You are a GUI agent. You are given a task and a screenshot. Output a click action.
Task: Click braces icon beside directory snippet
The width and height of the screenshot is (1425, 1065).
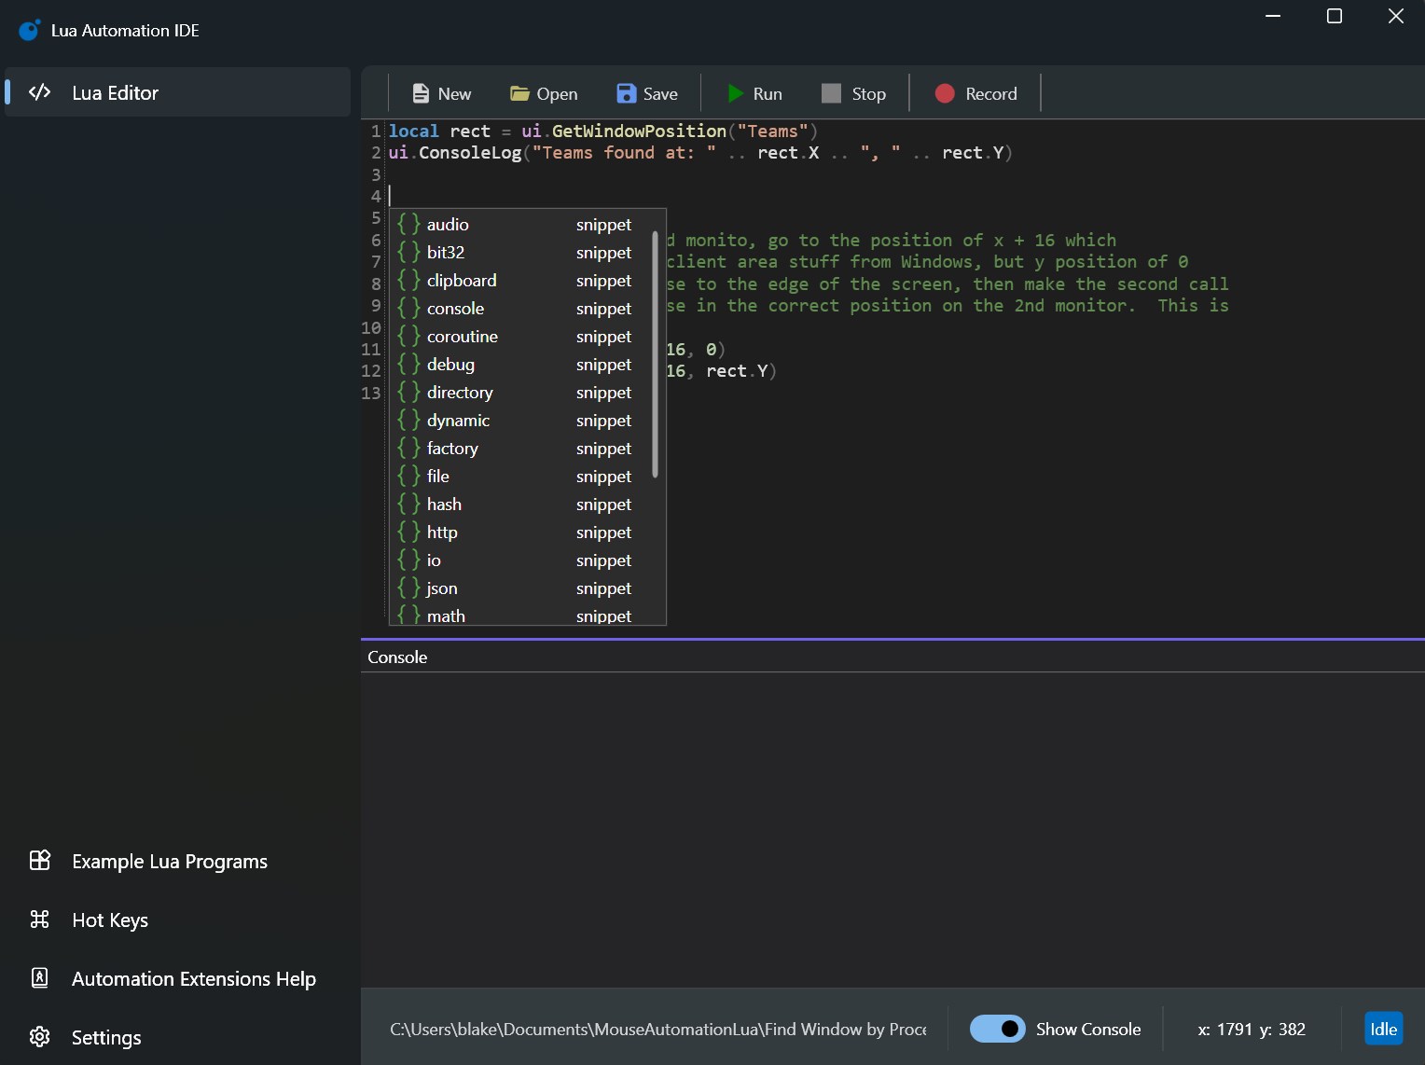pyautogui.click(x=408, y=392)
